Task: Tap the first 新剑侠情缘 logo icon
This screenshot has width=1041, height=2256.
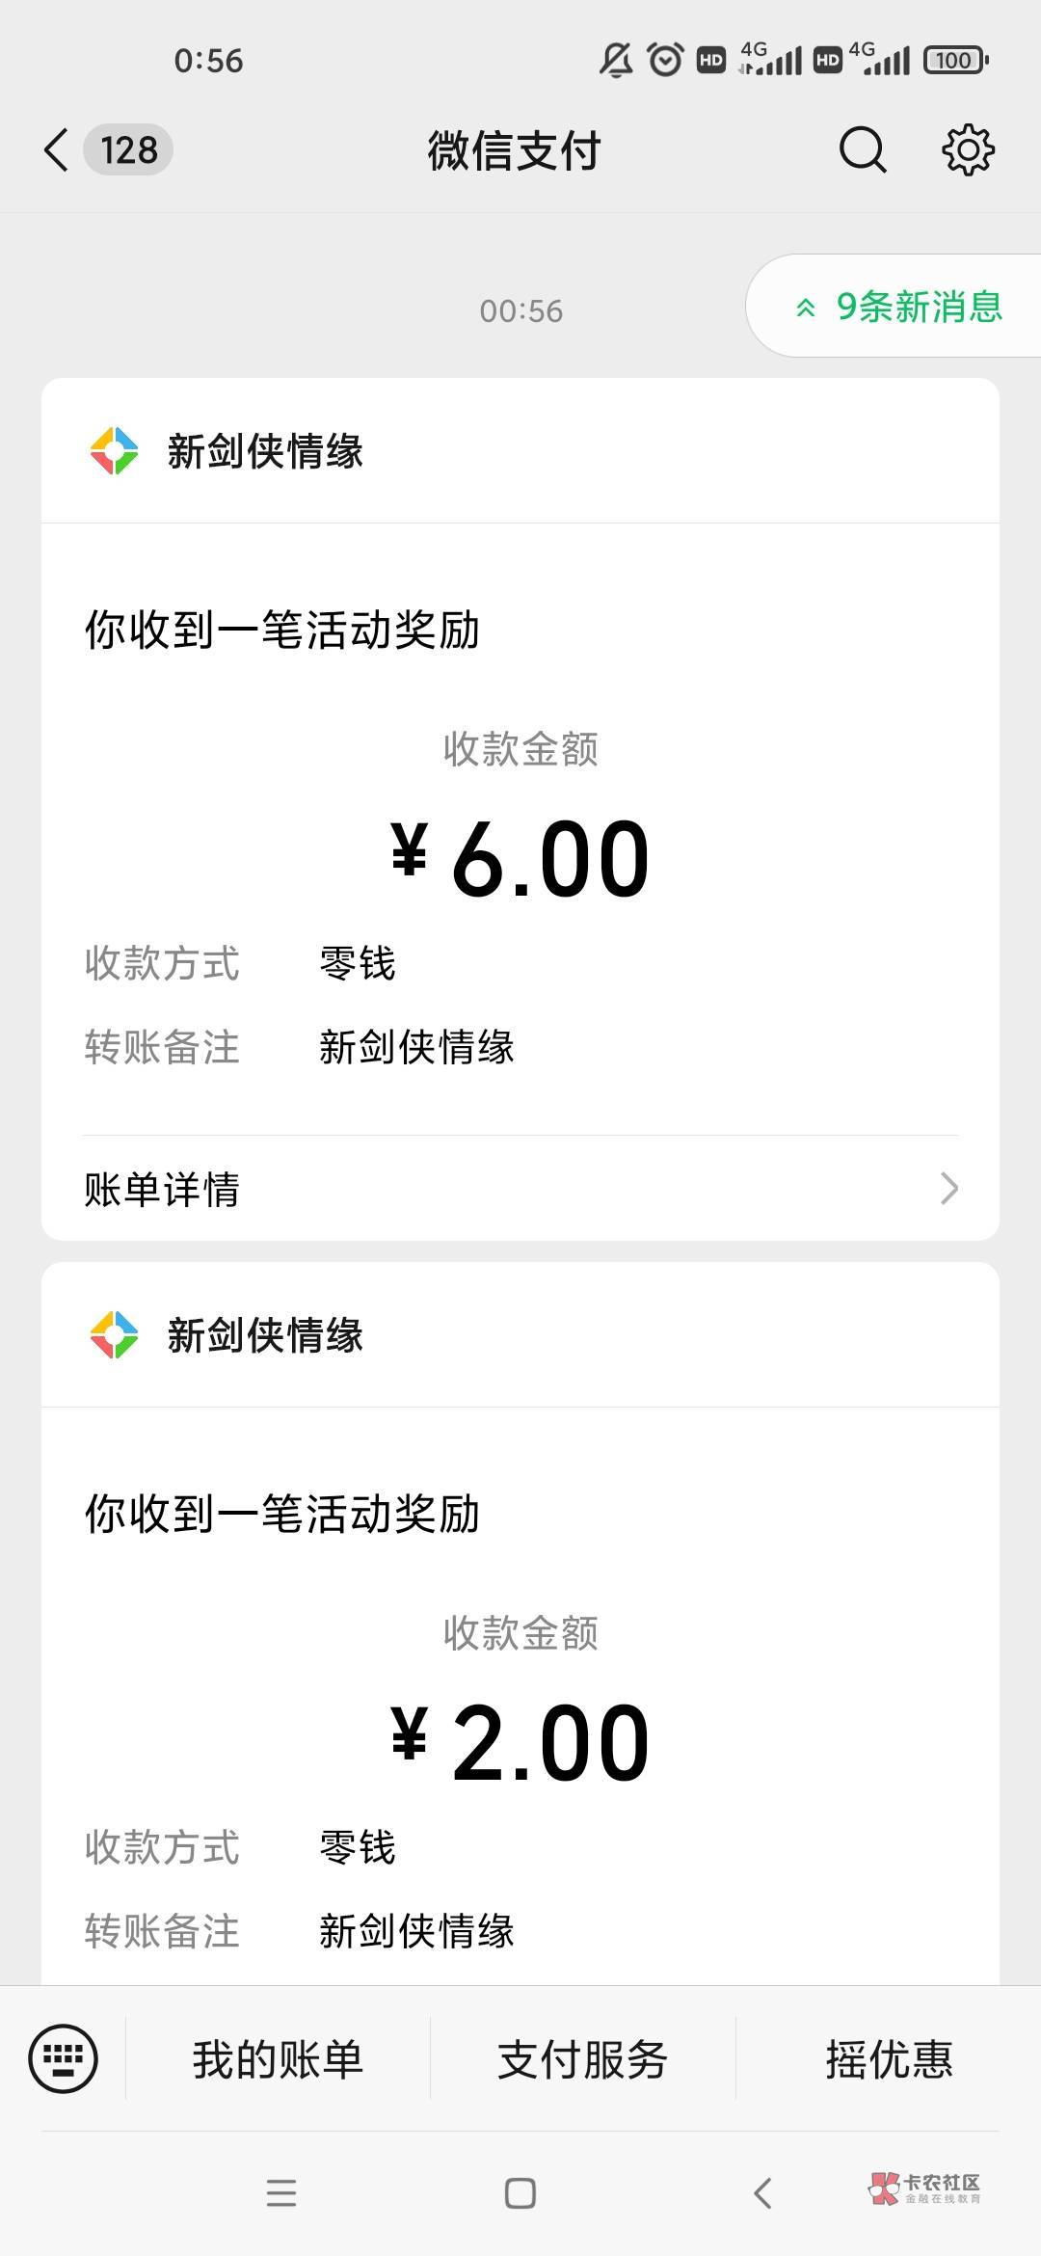Action: coord(114,451)
